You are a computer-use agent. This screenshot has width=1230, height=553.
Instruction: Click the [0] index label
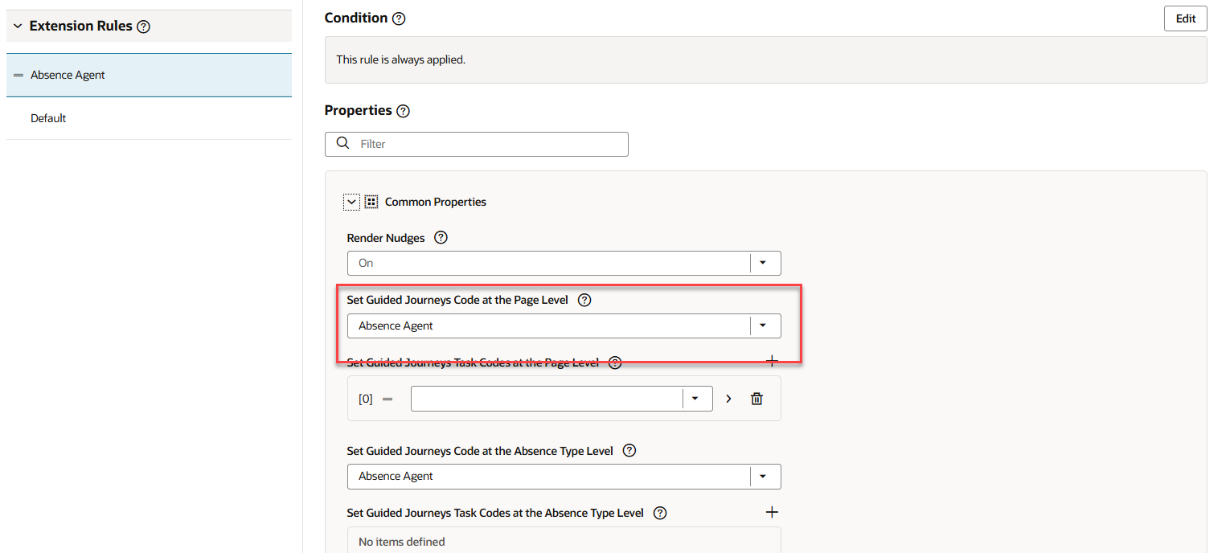tap(366, 399)
